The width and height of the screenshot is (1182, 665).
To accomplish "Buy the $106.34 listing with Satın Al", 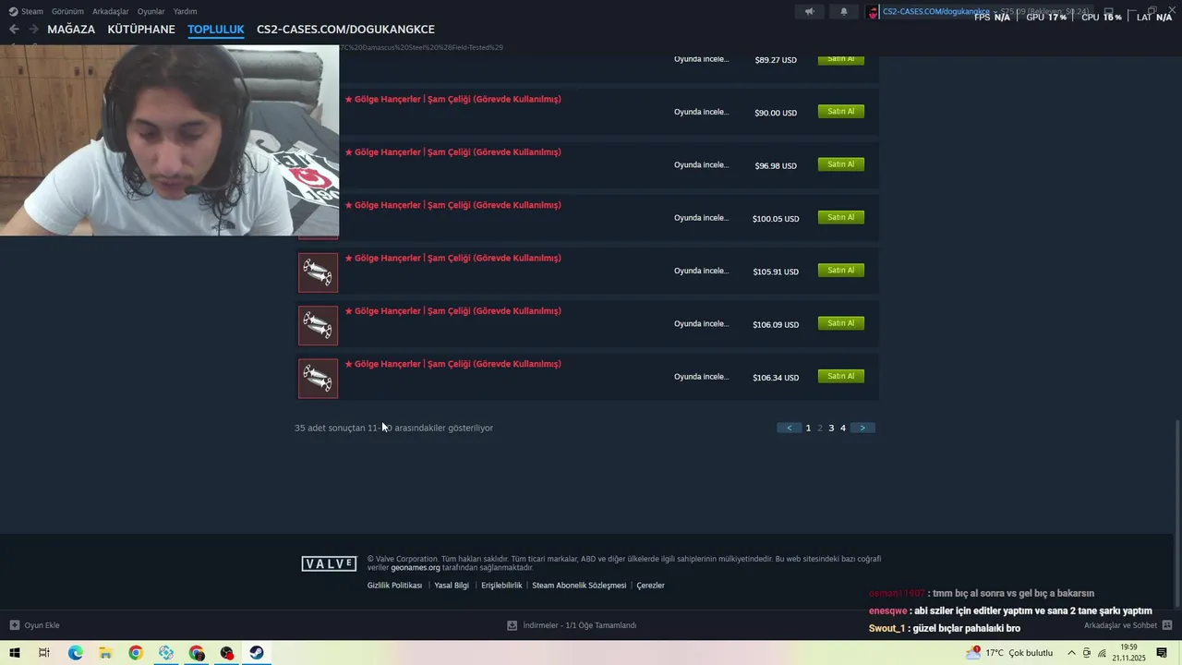I will point(841,377).
